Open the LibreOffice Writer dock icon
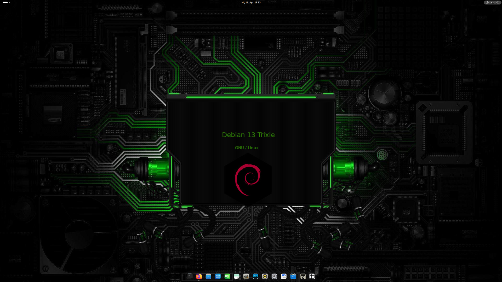 (218, 276)
